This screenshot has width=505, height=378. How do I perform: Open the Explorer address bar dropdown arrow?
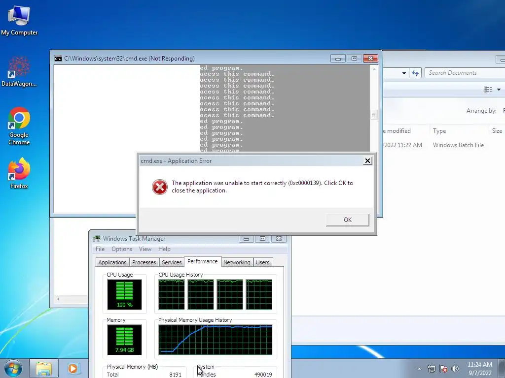pyautogui.click(x=404, y=73)
